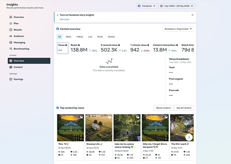Open the Plan section
Screen dimensions: 231x164
click(x=29, y=24)
